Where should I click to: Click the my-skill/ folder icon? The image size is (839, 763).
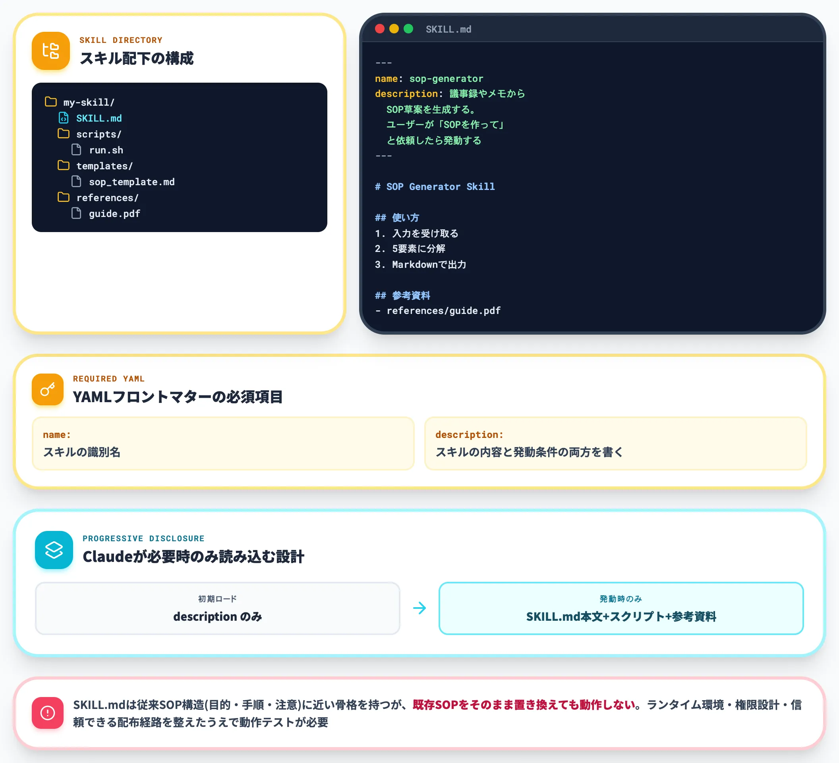51,102
